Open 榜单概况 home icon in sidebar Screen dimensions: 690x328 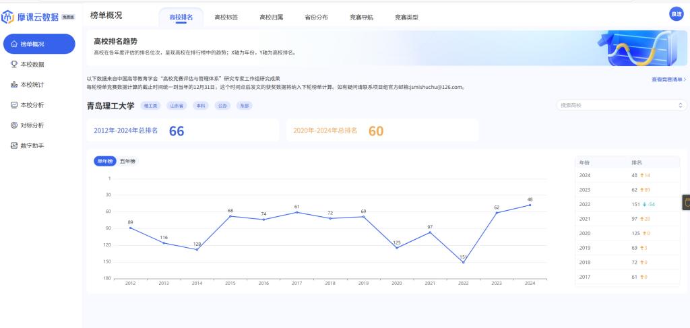click(x=14, y=44)
